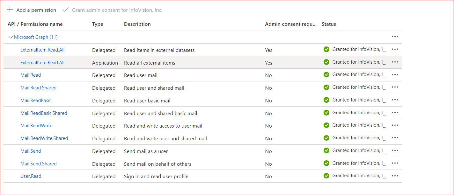Click green granted icon for Mail.ReadBasic.Shared

coord(326,113)
